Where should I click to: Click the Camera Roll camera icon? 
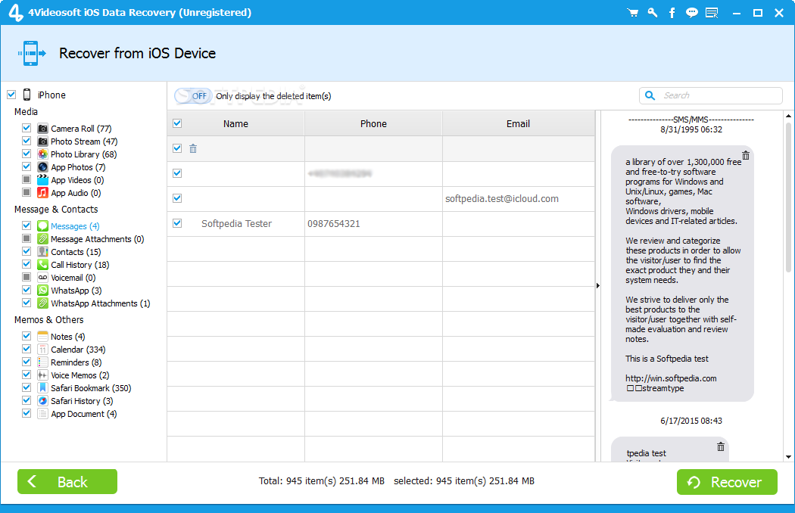coord(43,129)
